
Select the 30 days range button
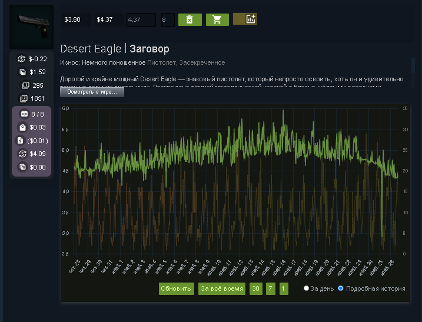click(256, 288)
